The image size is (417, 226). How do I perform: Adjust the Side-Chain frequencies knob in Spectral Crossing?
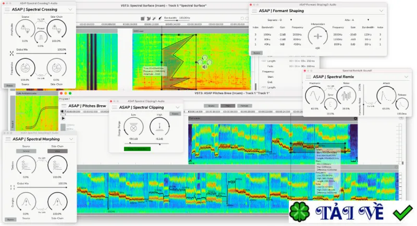click(56, 68)
